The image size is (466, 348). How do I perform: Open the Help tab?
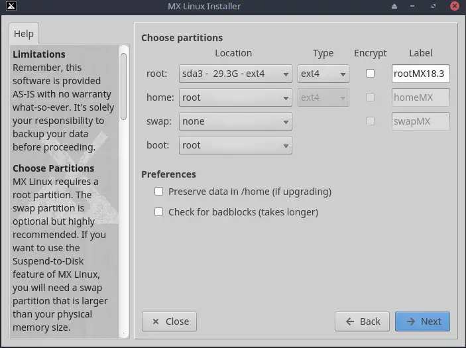pos(24,34)
